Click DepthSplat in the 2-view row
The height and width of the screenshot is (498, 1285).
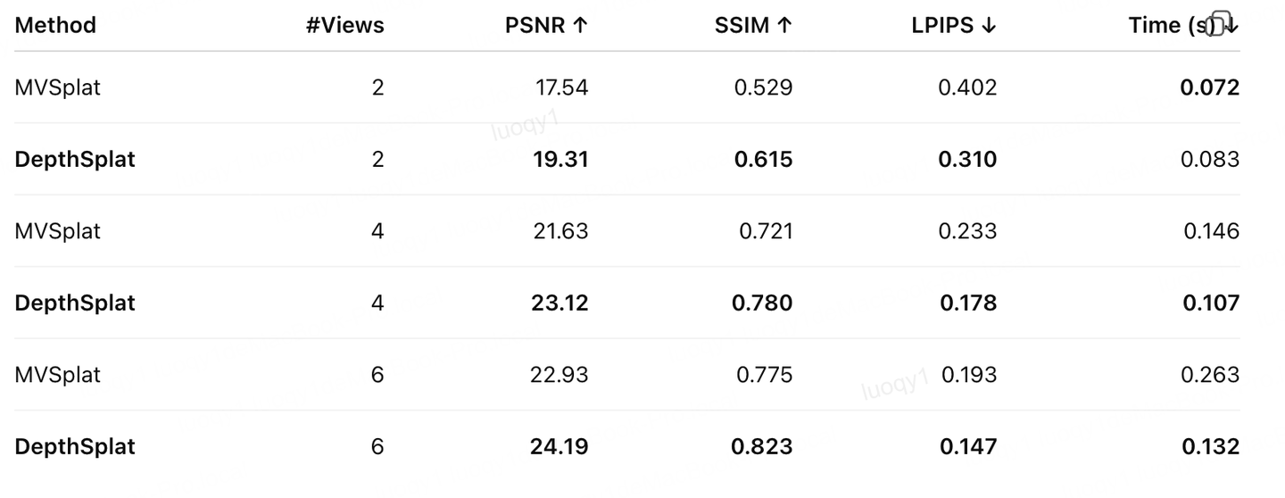pyautogui.click(x=75, y=160)
